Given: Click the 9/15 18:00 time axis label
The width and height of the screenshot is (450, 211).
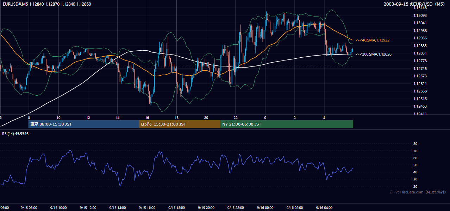Looking at the screenshot, I should coord(177,208).
